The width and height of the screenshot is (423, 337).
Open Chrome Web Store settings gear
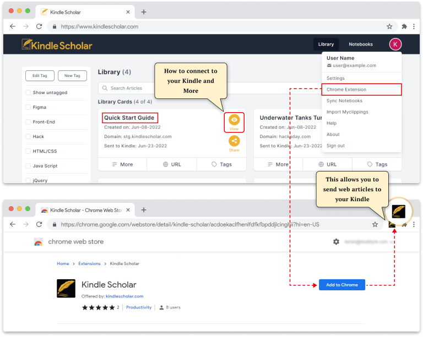click(x=336, y=242)
